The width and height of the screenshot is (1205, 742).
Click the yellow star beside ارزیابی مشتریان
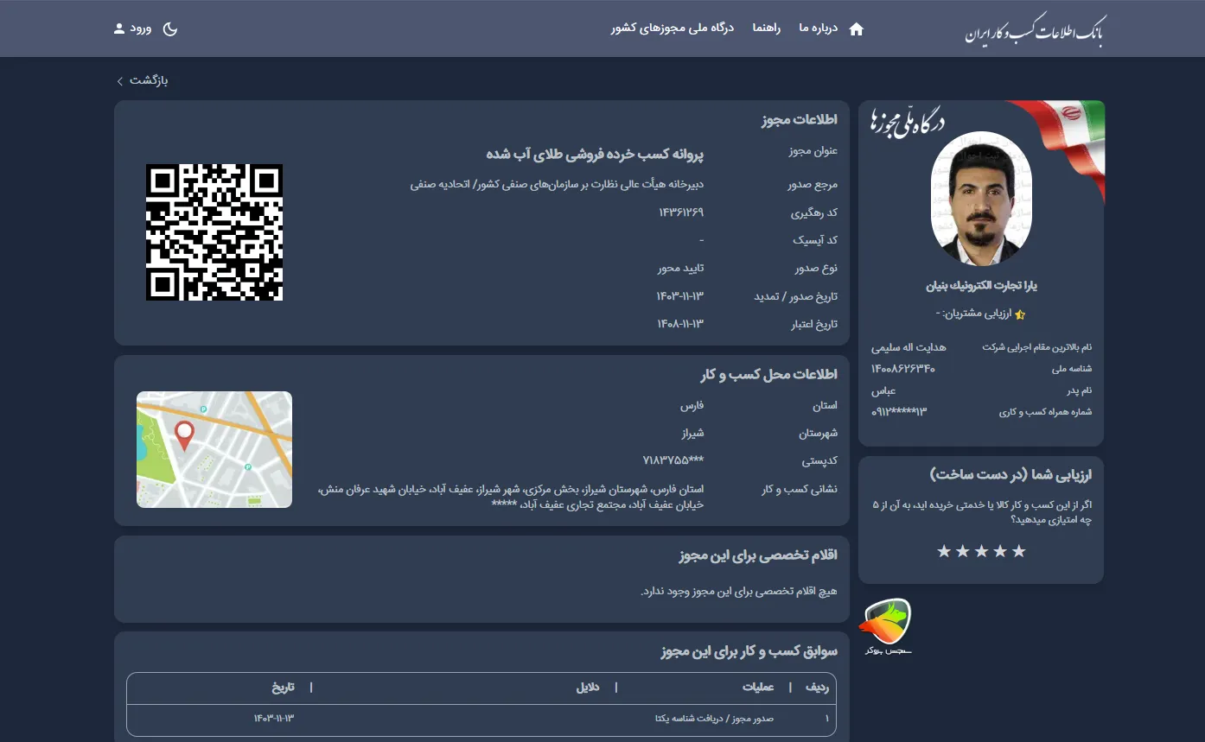[1019, 314]
